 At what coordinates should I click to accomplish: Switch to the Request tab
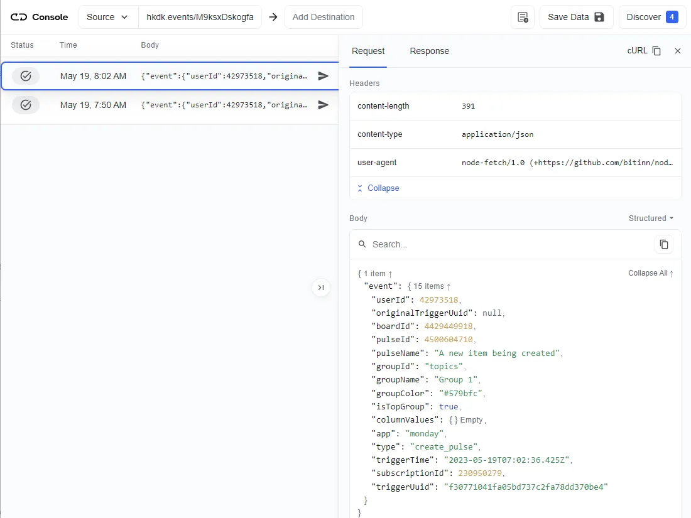368,51
